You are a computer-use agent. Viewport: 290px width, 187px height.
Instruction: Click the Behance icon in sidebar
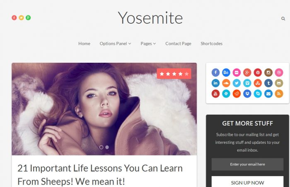[226, 73]
